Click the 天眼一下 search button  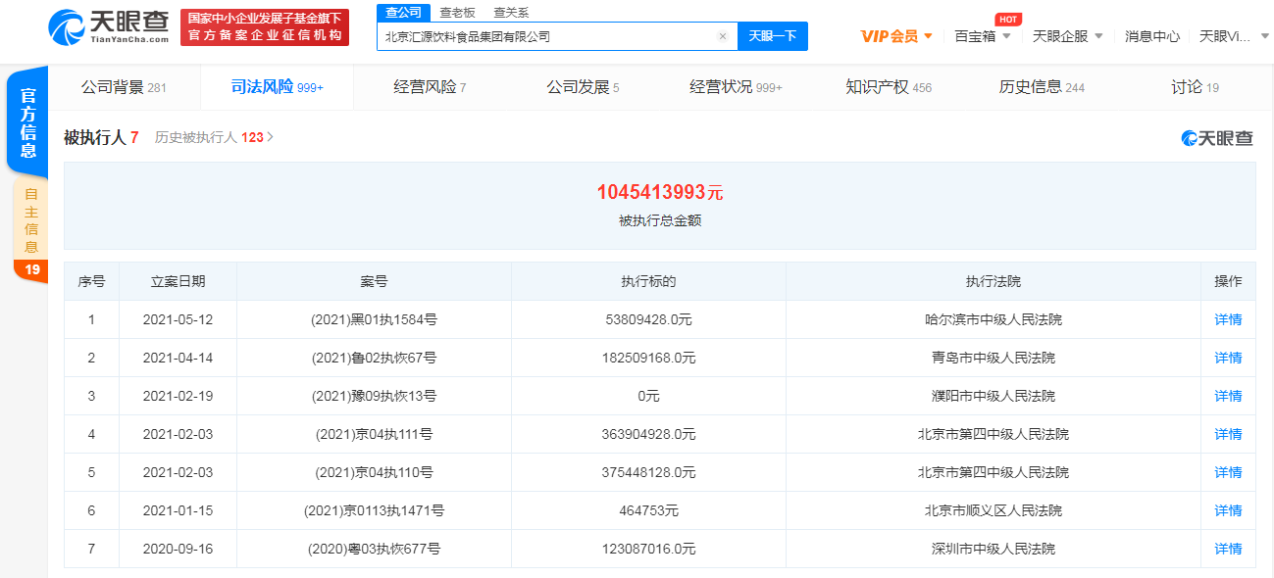point(774,35)
